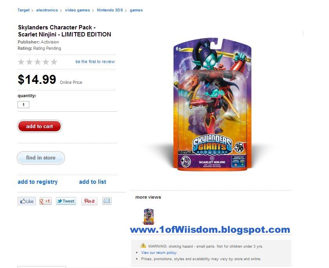Open Nintendo 3DS breadcrumb link

tap(110, 10)
